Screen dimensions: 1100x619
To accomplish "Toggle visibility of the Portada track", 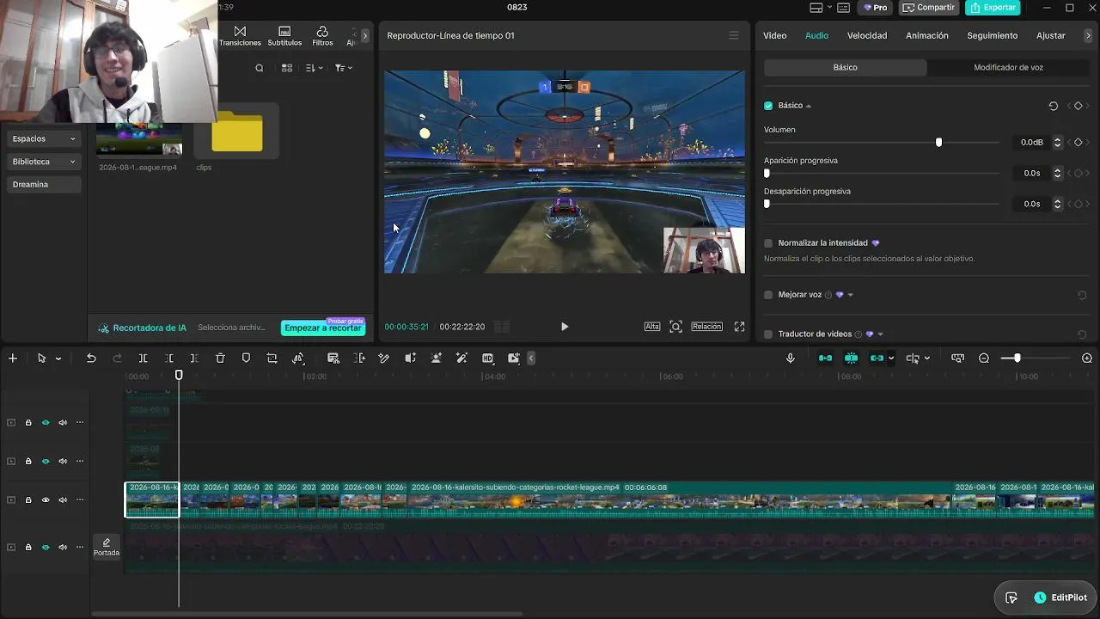I will pos(46,548).
